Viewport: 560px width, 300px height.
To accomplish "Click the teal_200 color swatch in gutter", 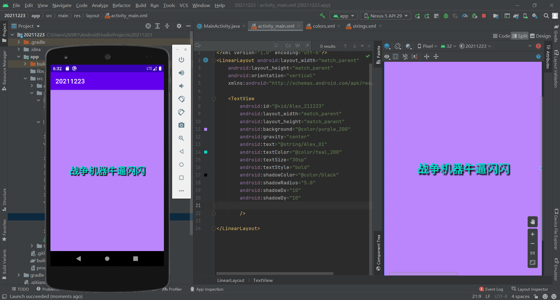I will click(x=206, y=152).
